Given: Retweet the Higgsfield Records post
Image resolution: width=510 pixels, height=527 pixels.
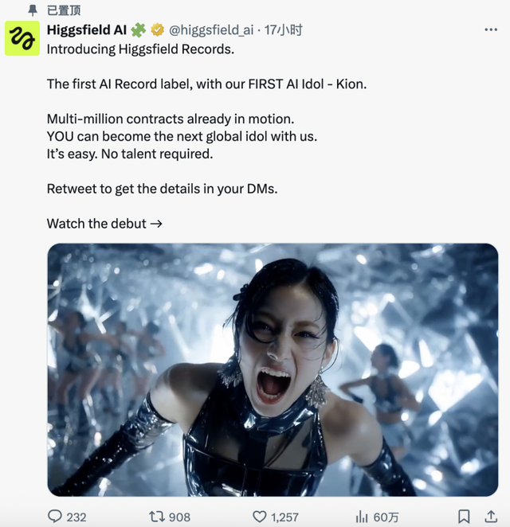Looking at the screenshot, I should coord(157,516).
